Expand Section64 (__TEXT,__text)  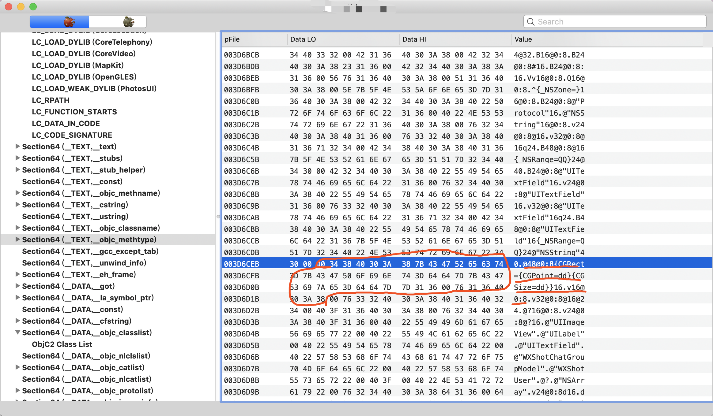(x=18, y=147)
